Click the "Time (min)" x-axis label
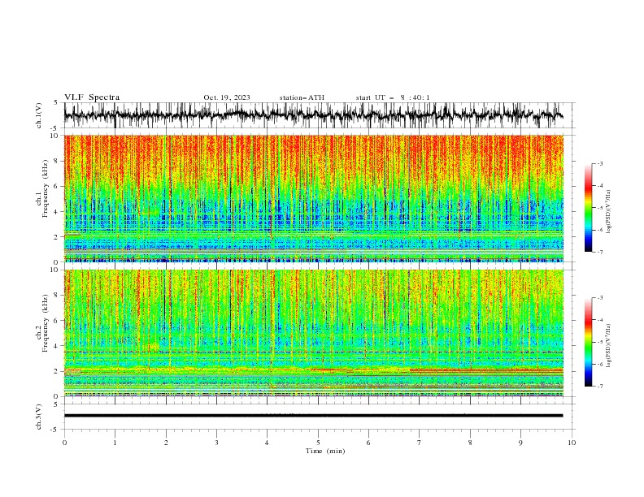 (x=325, y=451)
